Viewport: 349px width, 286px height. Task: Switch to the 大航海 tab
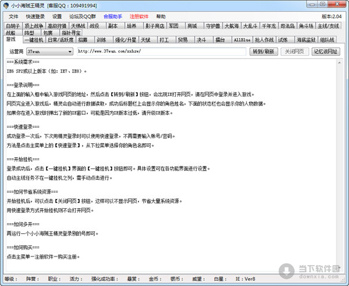point(232,26)
